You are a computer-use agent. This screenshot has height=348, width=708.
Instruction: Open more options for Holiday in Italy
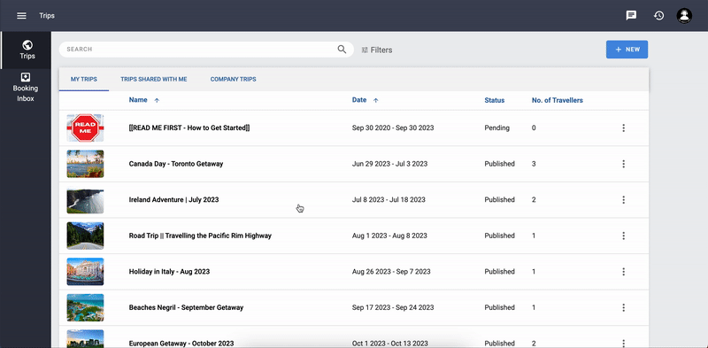(x=624, y=272)
